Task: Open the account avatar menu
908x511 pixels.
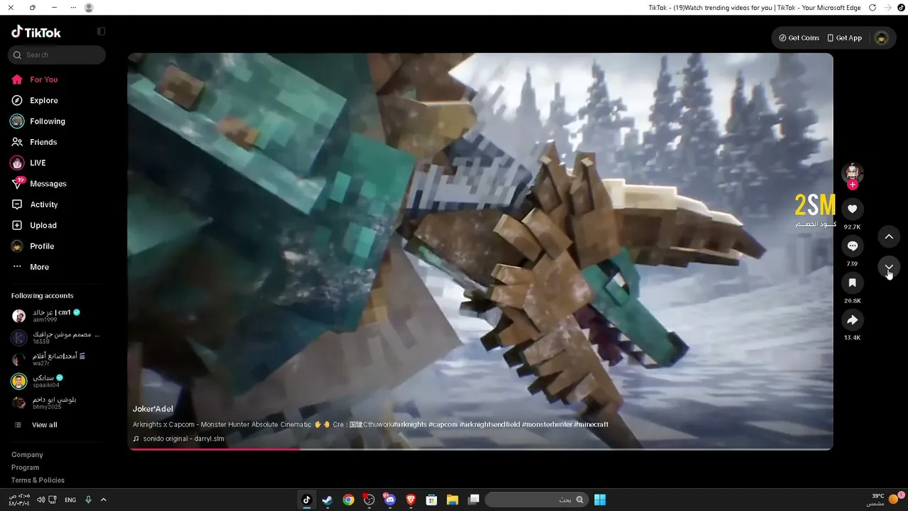Action: pyautogui.click(x=881, y=38)
